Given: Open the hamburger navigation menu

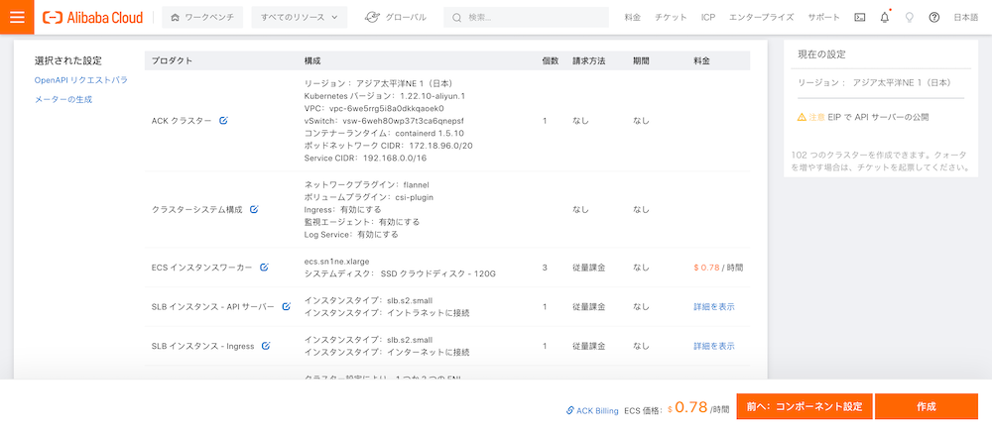Looking at the screenshot, I should (x=17, y=17).
